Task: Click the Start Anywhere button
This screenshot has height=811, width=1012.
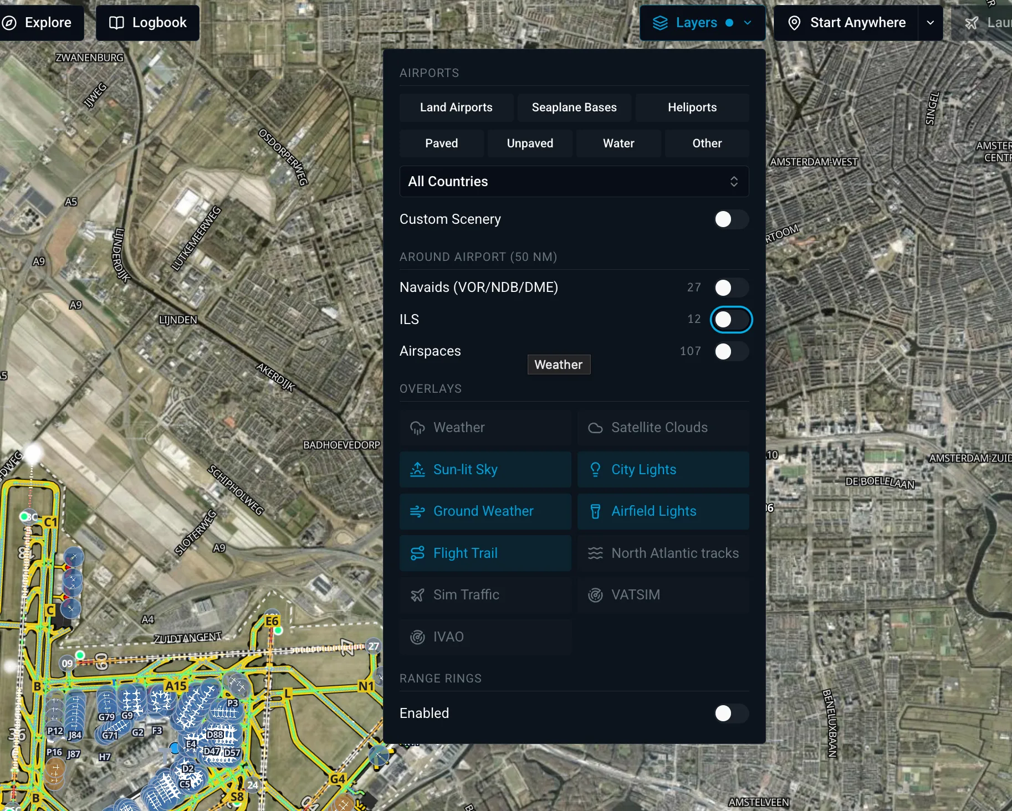Action: pyautogui.click(x=846, y=23)
